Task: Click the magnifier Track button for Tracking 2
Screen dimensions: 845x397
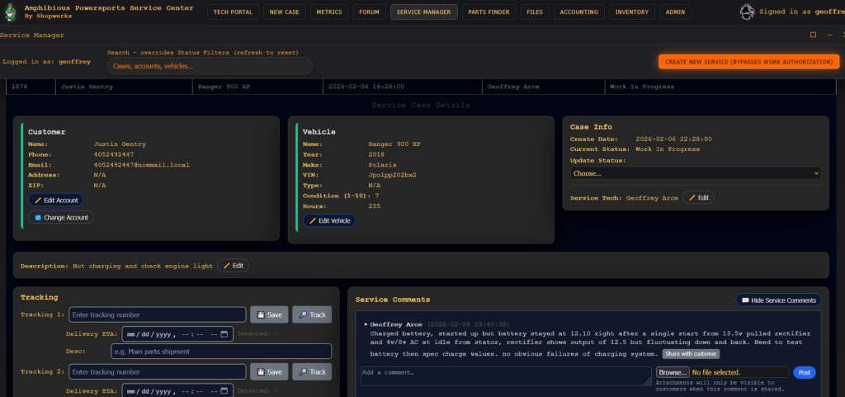Action: (x=311, y=371)
